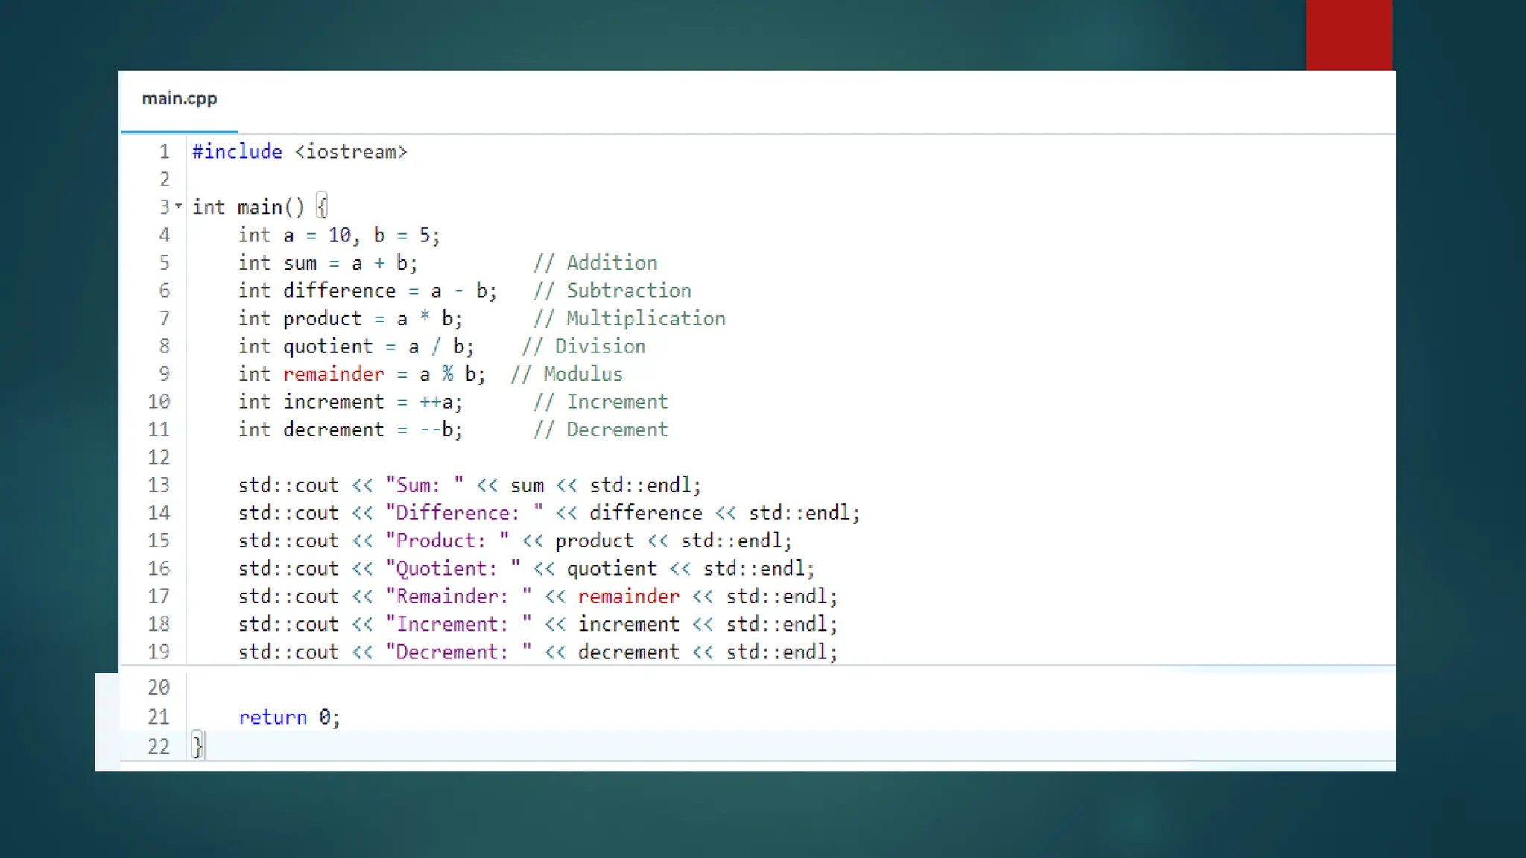Click the ++a increment expression

[x=437, y=402]
